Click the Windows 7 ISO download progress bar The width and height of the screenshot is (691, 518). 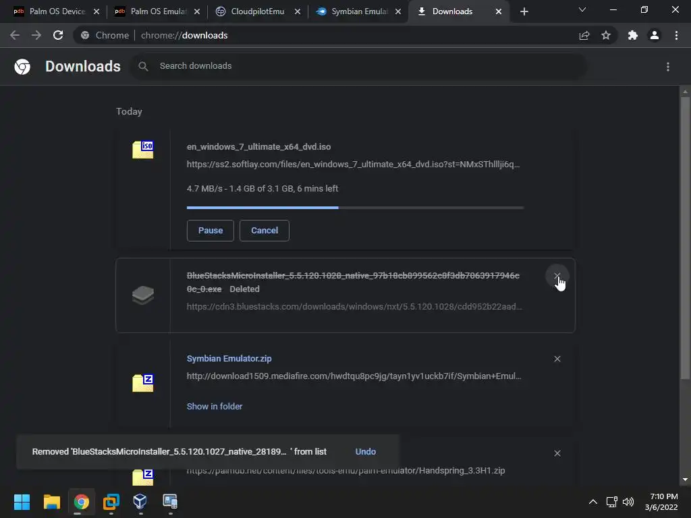[x=355, y=208]
